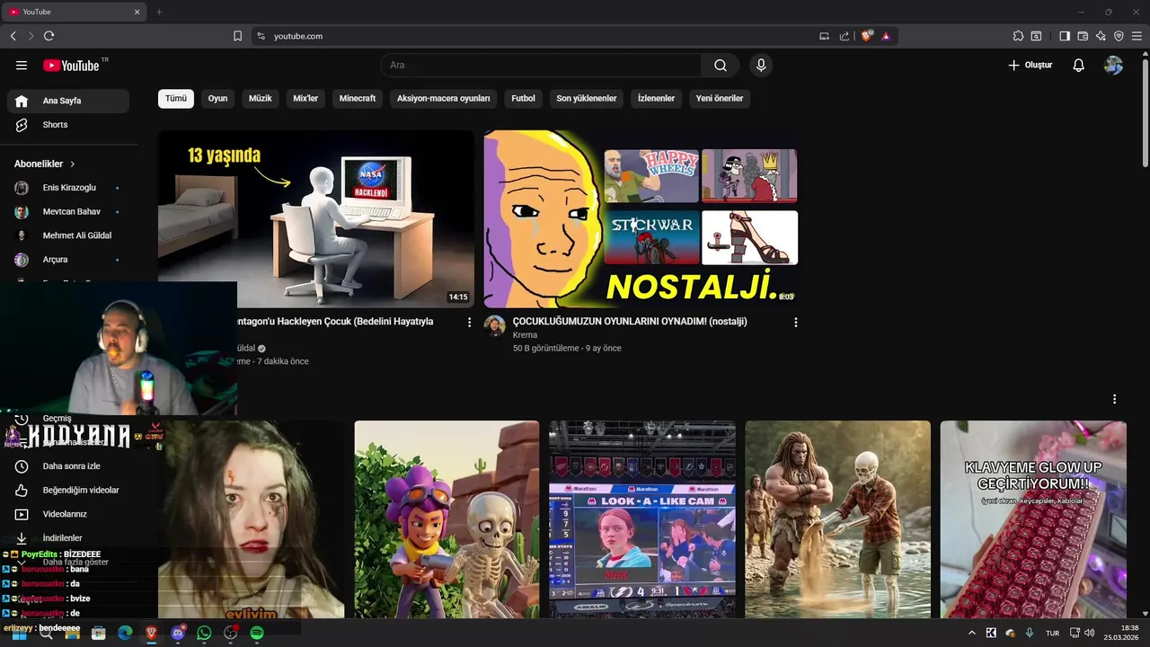Click the YouTube logo
The height and width of the screenshot is (647, 1150).
[71, 66]
